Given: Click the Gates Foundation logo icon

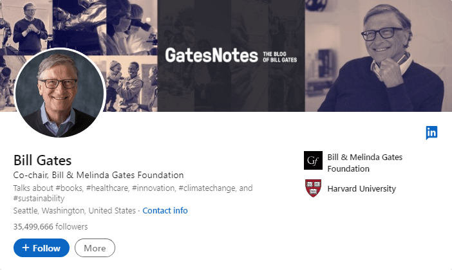Looking at the screenshot, I should (313, 160).
